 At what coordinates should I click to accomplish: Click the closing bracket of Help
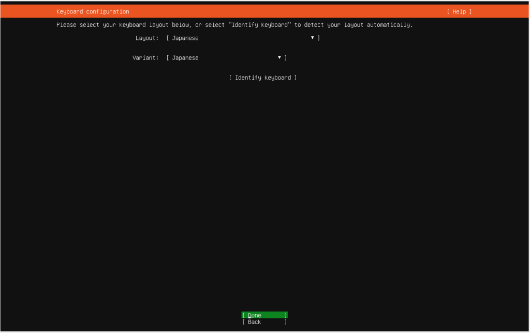coord(470,11)
